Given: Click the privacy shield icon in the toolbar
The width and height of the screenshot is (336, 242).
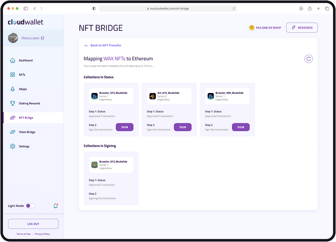Looking at the screenshot, I should [94, 8].
